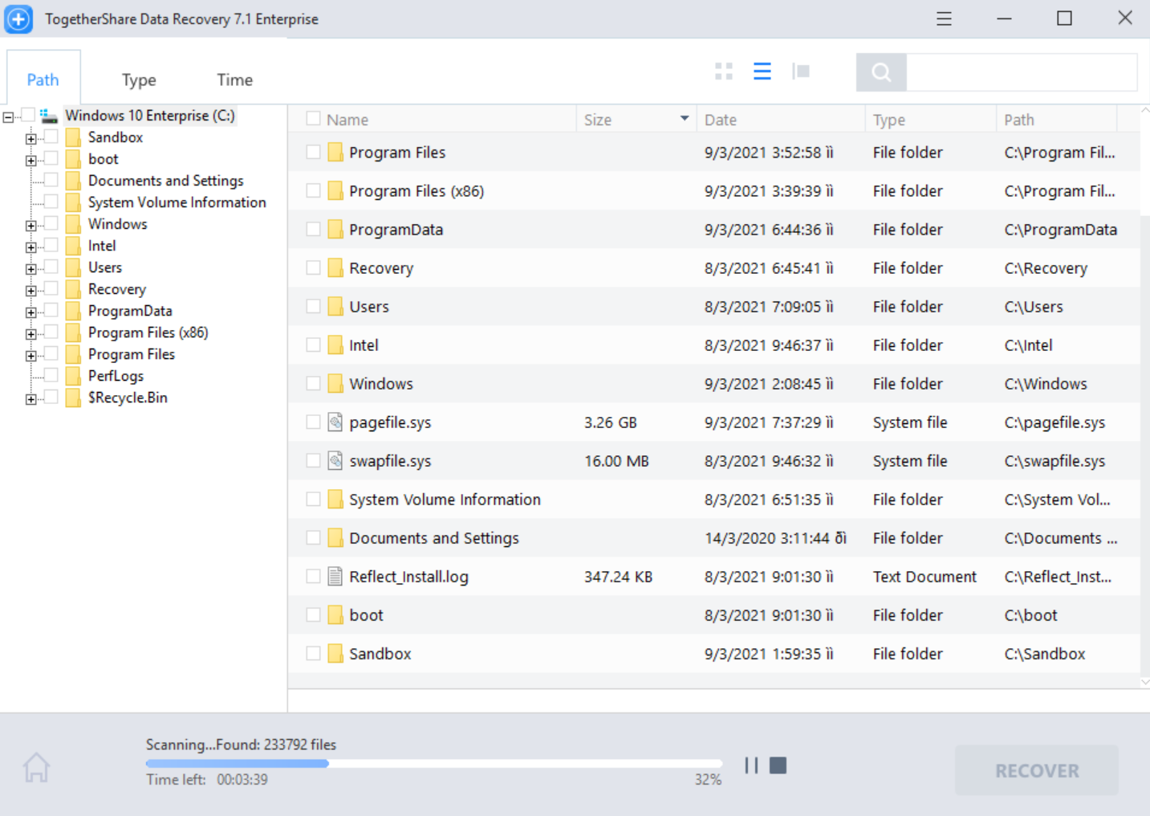The image size is (1150, 816).
Task: Click the swapfile.sys file icon
Action: coord(335,460)
